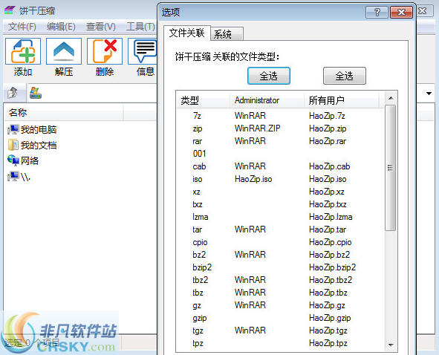
Task: Open the 文件(F) menu
Action: click(x=22, y=27)
